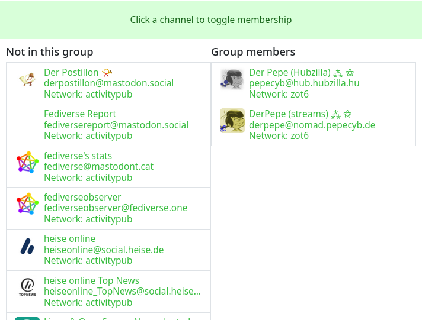Click the pepecyb@hub.hubzilla.hu address

[304, 83]
